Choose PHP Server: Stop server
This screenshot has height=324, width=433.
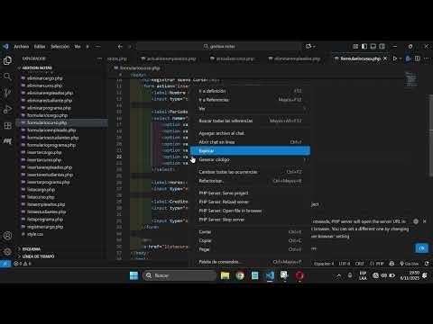click(250, 220)
